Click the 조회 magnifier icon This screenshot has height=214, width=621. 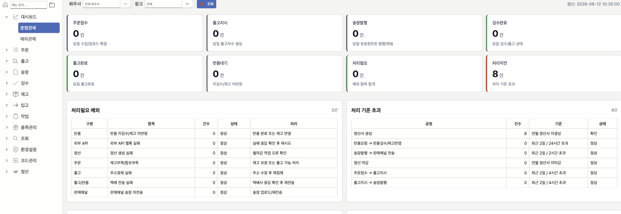15,138
